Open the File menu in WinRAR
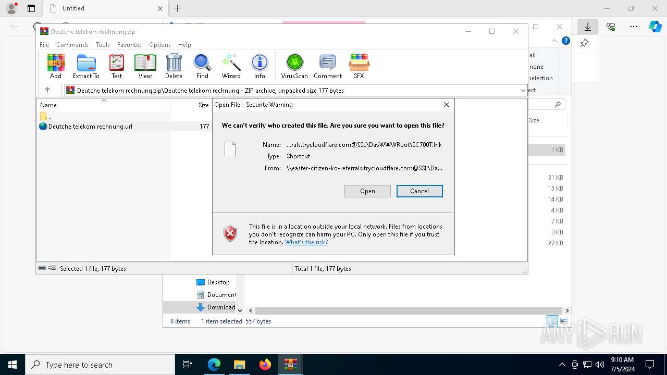 click(x=44, y=45)
